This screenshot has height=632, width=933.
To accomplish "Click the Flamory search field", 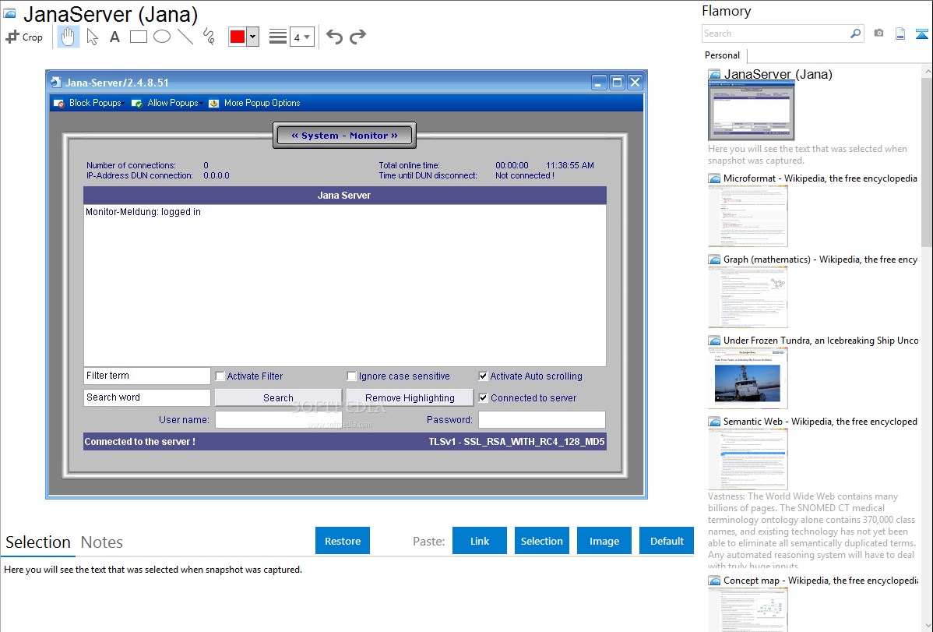I will pos(776,34).
